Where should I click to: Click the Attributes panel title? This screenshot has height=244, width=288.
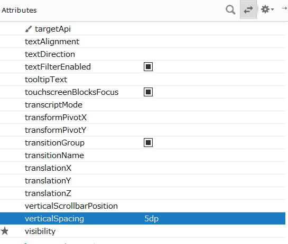(19, 10)
